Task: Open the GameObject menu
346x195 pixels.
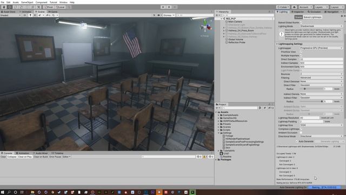Action: tap(27, 2)
